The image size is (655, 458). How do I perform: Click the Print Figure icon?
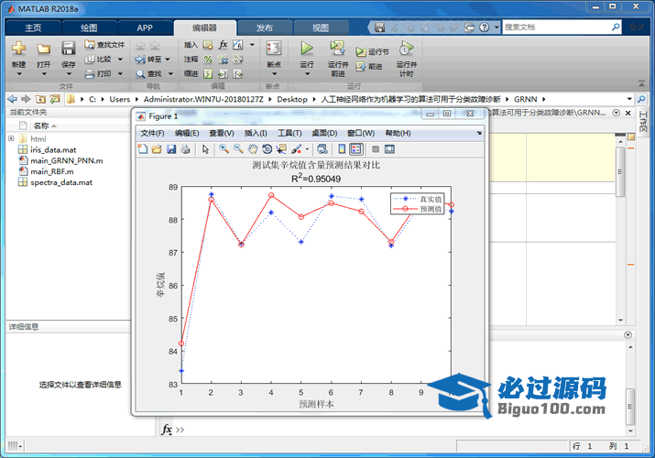[x=186, y=149]
